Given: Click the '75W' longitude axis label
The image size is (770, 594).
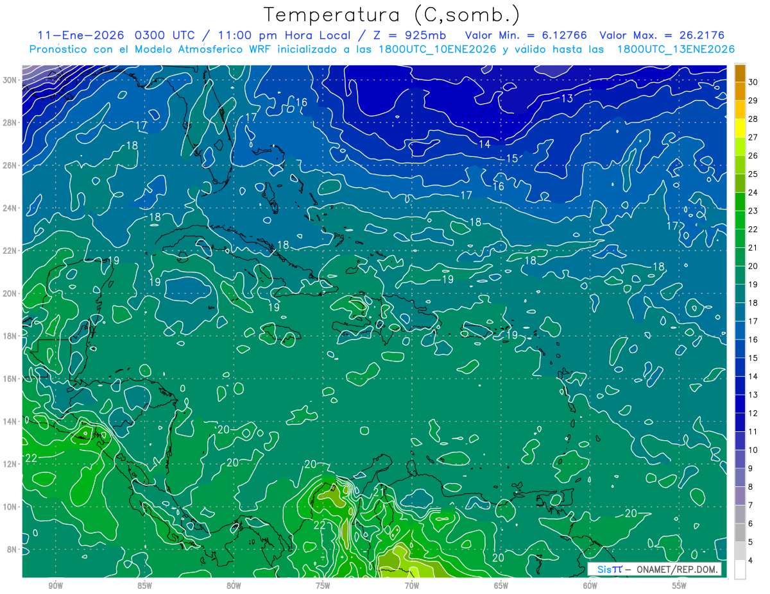Looking at the screenshot, I should click(x=323, y=586).
